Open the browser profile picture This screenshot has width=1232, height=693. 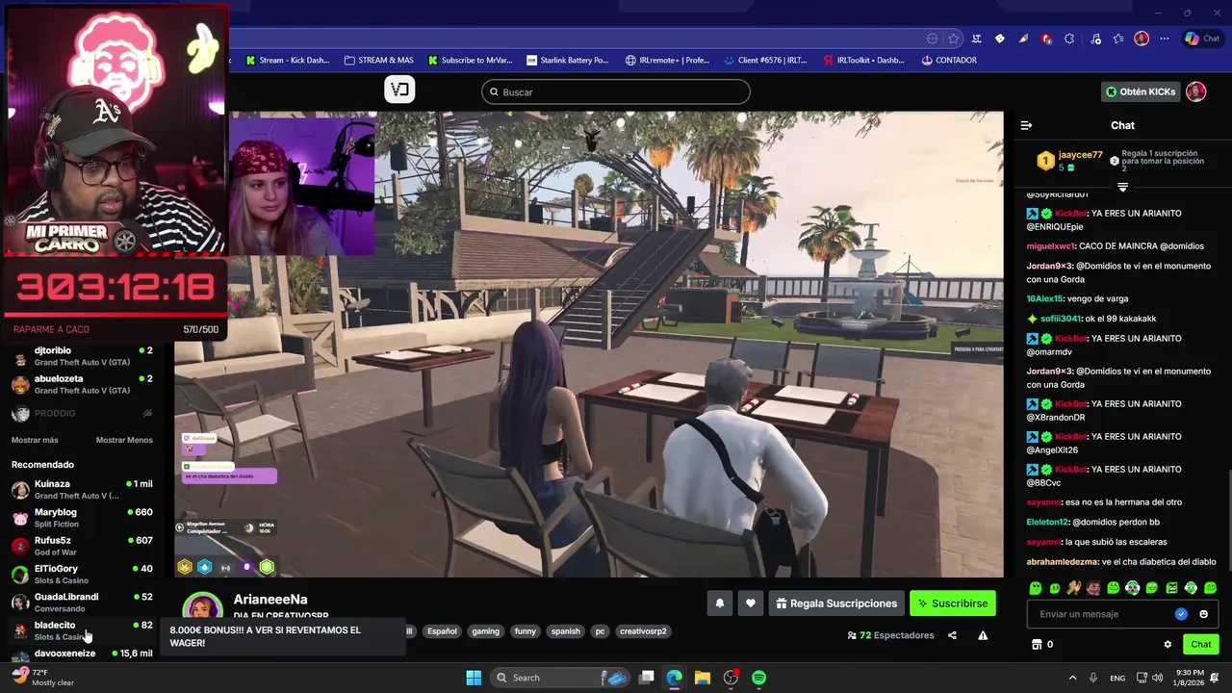click(1142, 38)
